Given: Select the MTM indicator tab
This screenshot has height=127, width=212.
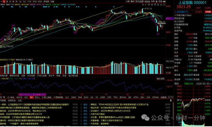Looking at the screenshot, I should click(136, 97).
